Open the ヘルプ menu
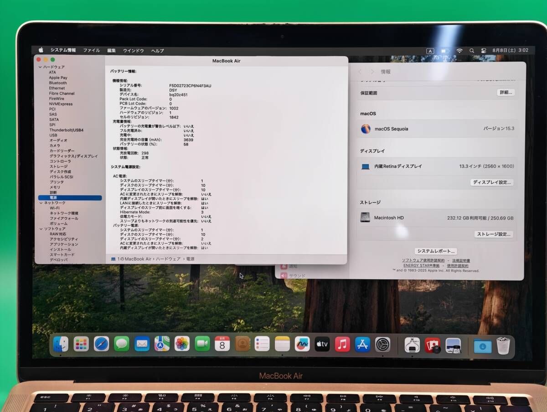The image size is (547, 412). coord(158,51)
